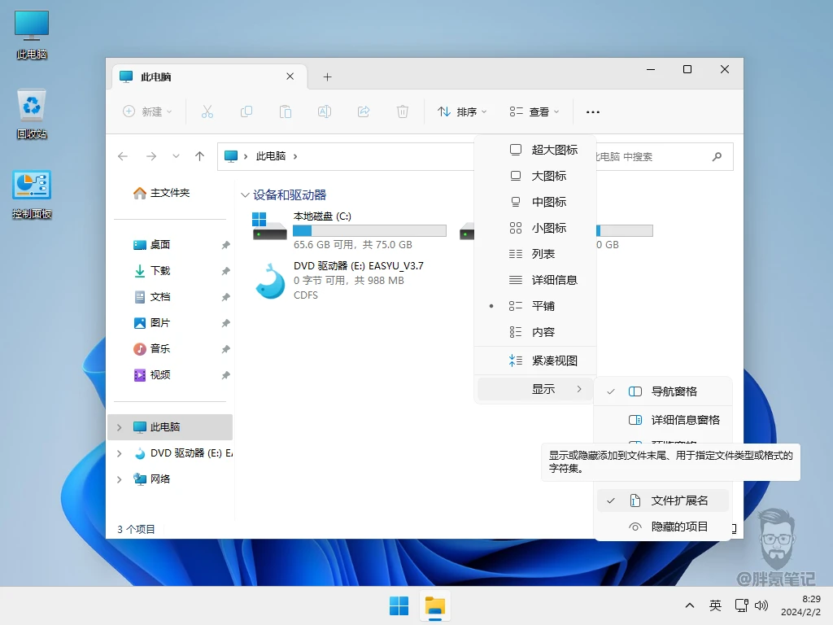This screenshot has height=625, width=833.
Task: Open recent locations dropdown arrow
Action: (x=176, y=156)
